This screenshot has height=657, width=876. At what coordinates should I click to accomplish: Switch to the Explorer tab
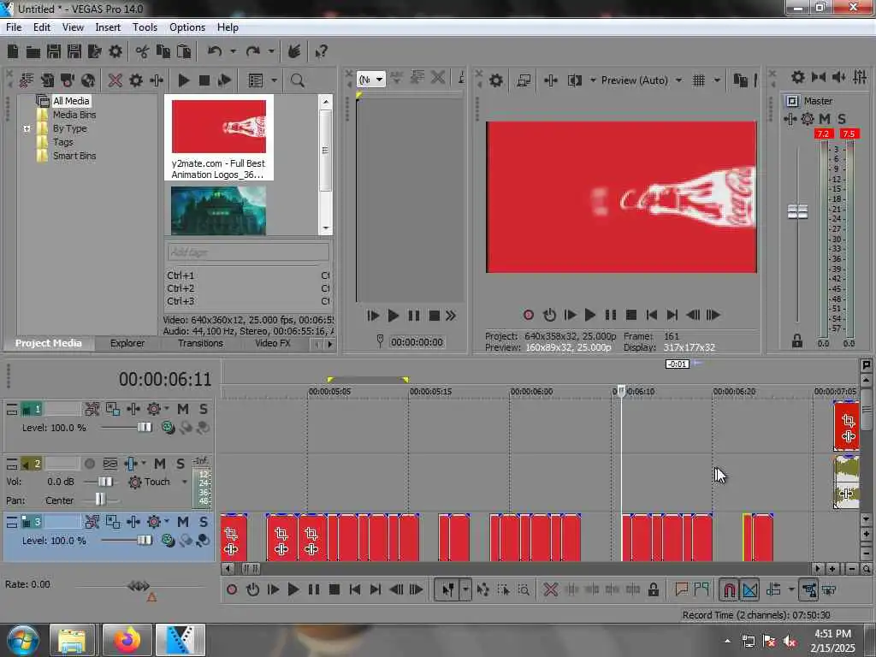tap(127, 344)
